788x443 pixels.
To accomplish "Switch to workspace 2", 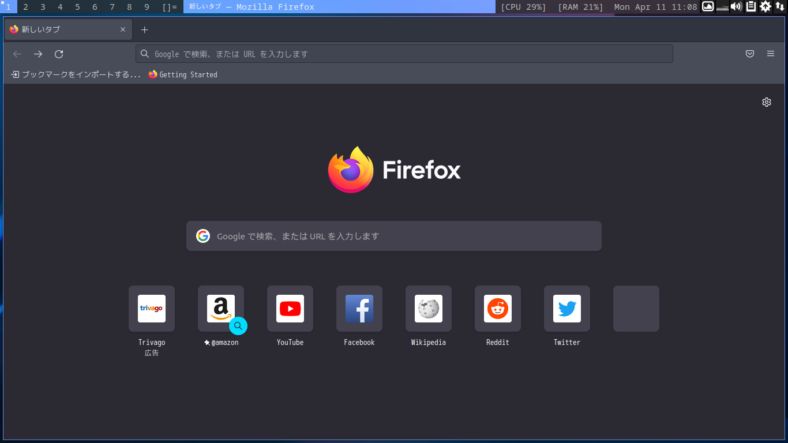I will (x=25, y=7).
